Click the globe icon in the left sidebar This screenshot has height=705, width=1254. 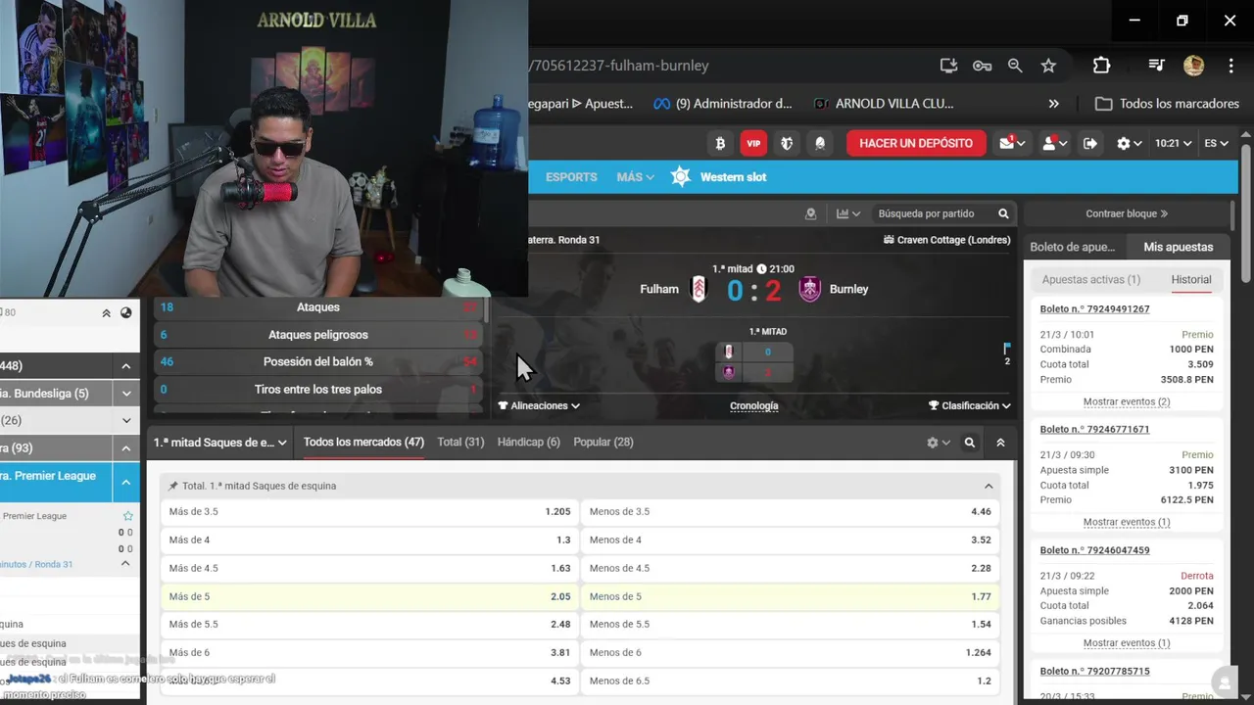point(126,313)
